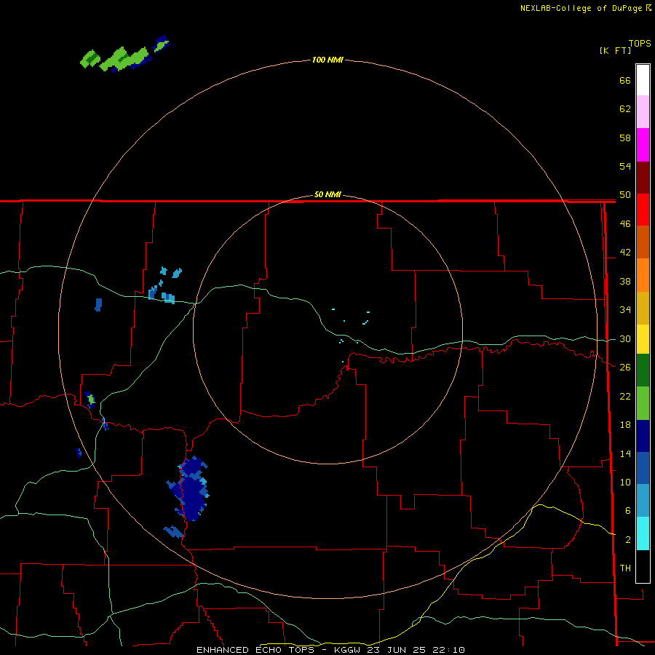The image size is (655, 655).
Task: Select the dark red legend swatch
Action: click(x=643, y=178)
